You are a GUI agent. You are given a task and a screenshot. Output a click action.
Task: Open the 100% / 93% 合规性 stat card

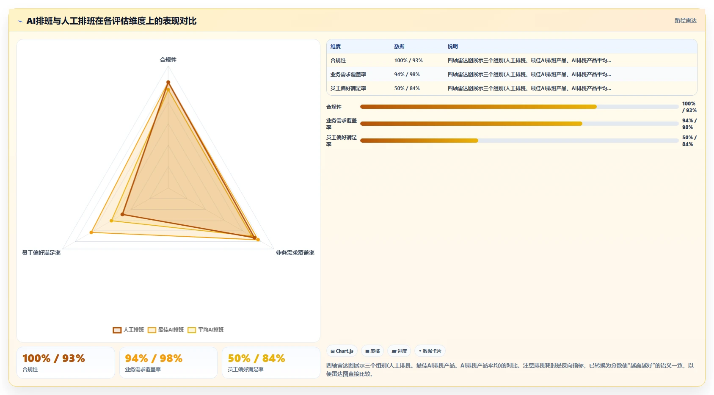[66, 362]
